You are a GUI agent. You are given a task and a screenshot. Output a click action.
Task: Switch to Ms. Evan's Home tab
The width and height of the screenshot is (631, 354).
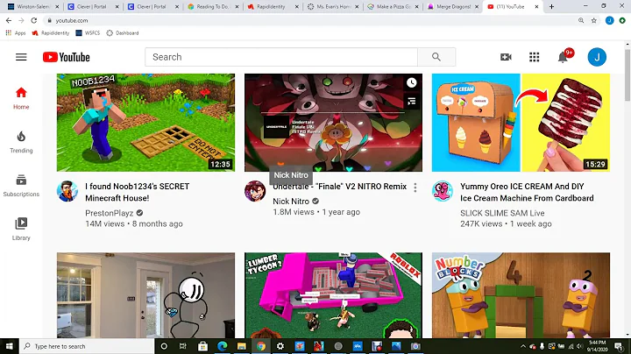coord(332,7)
